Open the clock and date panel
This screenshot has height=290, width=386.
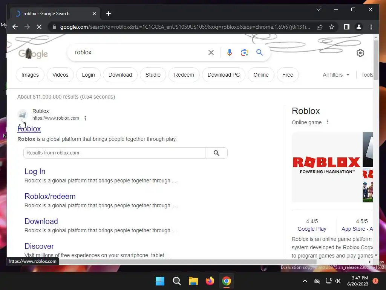click(358, 281)
